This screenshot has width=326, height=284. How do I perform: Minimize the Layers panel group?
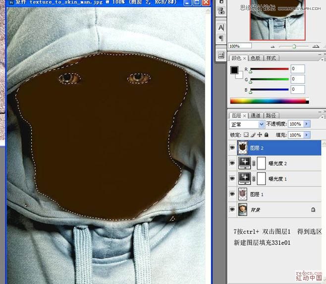pos(320,112)
